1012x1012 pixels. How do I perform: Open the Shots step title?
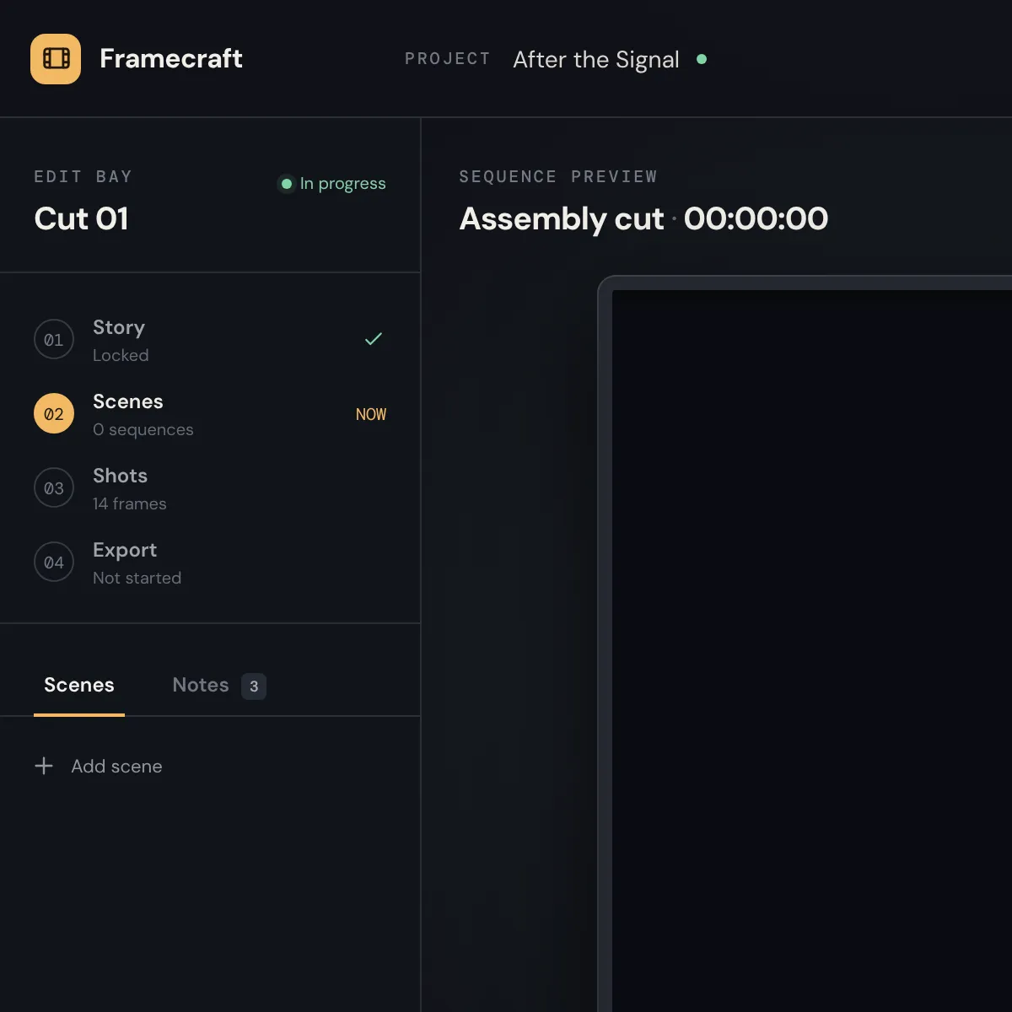pyautogui.click(x=120, y=476)
